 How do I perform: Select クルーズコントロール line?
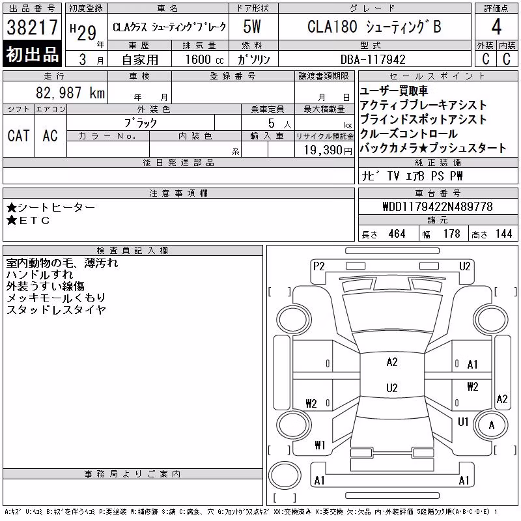[x=409, y=134]
